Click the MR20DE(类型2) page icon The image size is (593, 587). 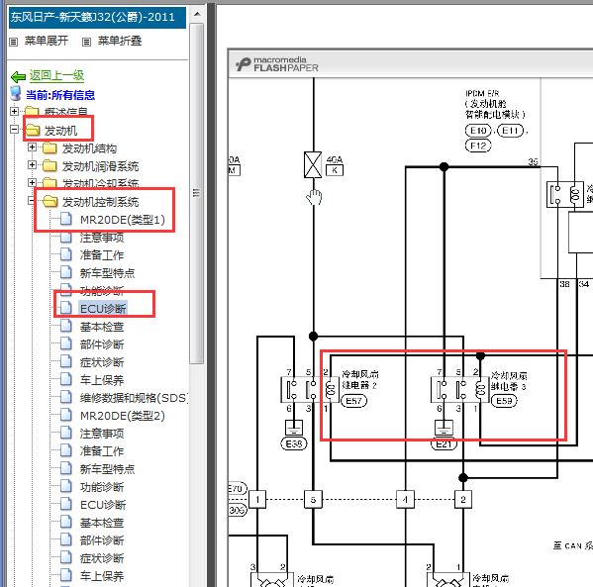[66, 415]
